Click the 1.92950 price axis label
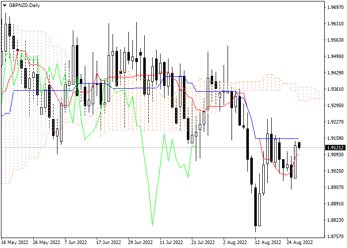This screenshot has width=347, height=248. (335, 105)
